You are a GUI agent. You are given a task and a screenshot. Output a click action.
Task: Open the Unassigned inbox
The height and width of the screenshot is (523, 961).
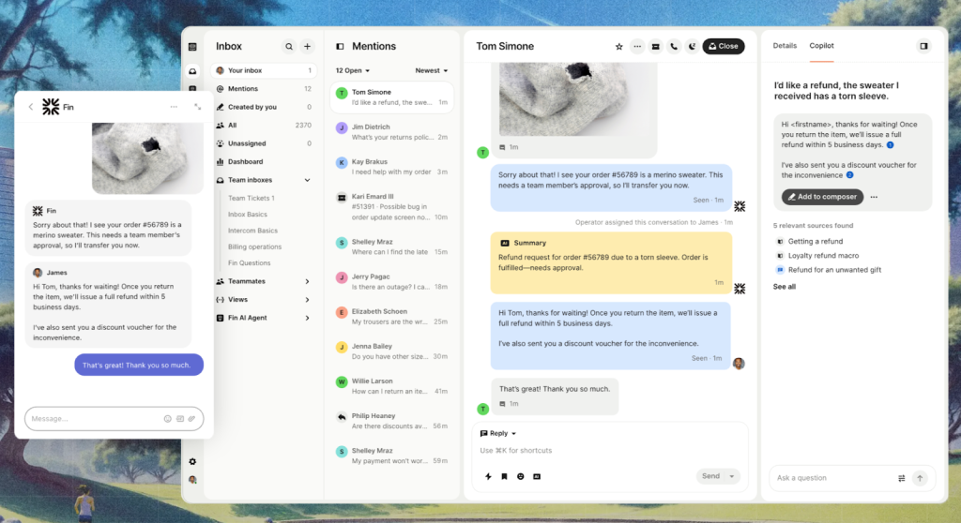tap(264, 144)
